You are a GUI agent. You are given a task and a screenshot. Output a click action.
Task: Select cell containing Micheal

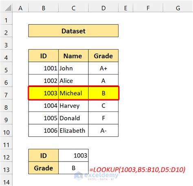(73, 93)
